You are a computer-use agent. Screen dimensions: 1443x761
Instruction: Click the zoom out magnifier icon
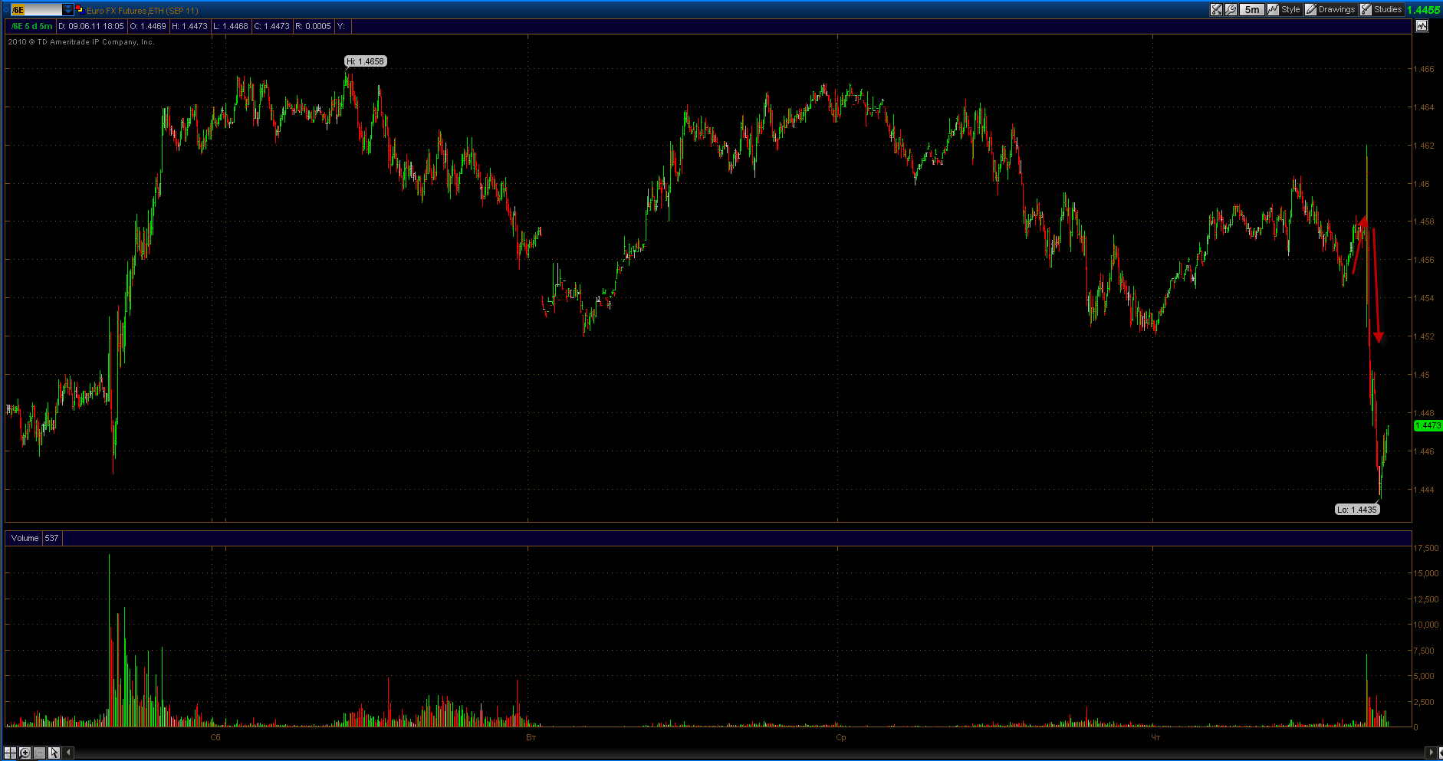click(x=39, y=753)
